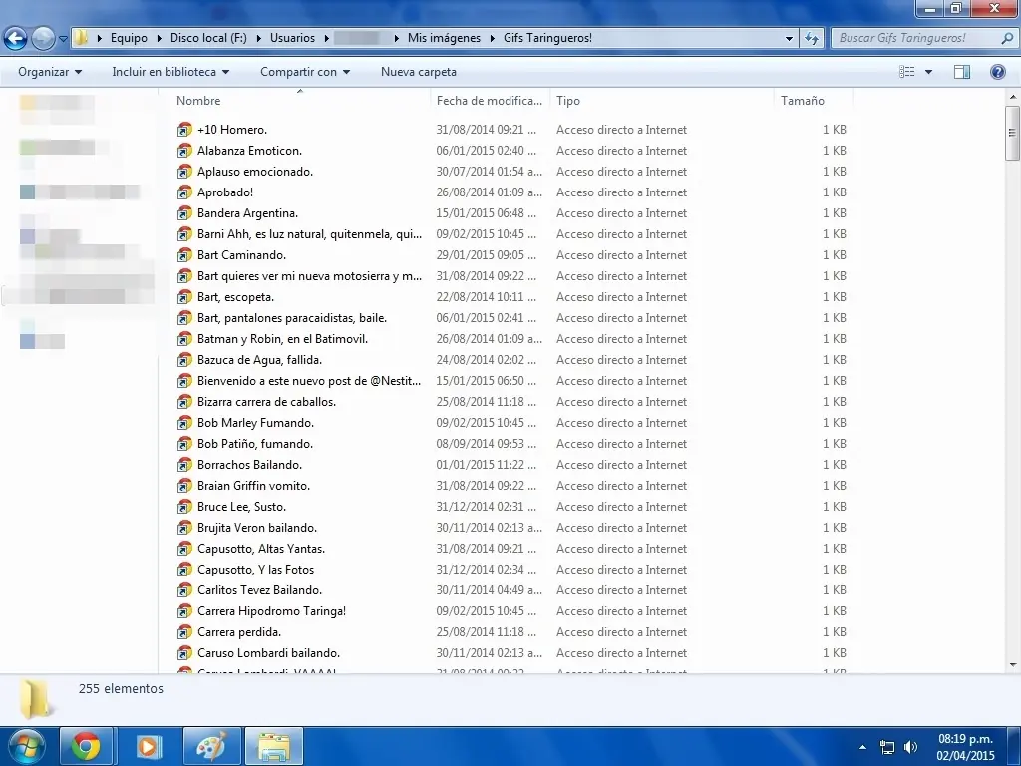This screenshot has width=1021, height=766.
Task: Click the refresh button beside address bar
Action: pos(812,38)
